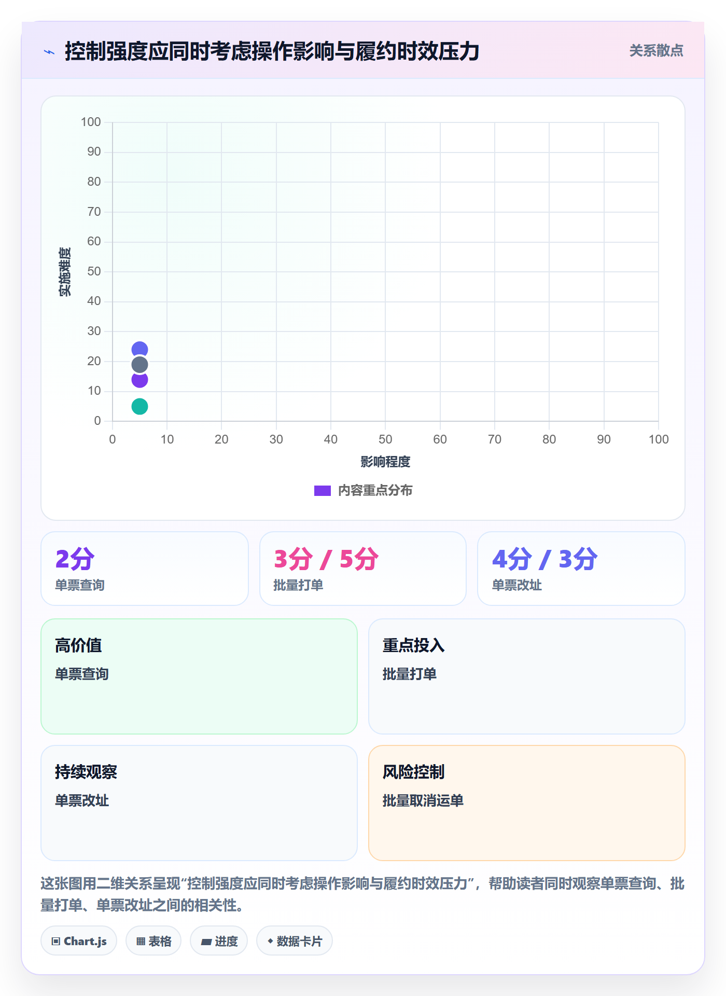Open the 4分 / 3分 单票改址 stat card
This screenshot has height=996, width=726.
point(581,569)
